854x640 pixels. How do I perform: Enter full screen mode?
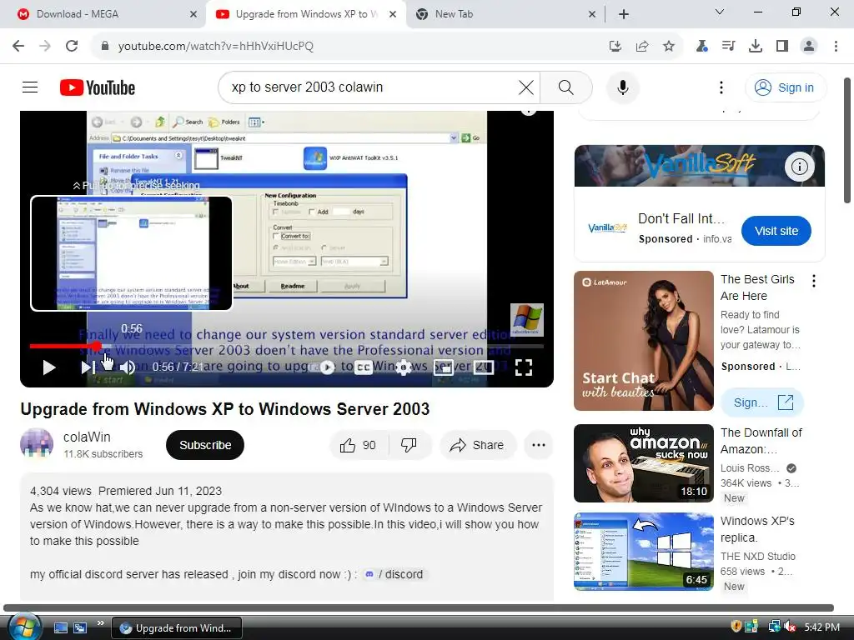(524, 367)
